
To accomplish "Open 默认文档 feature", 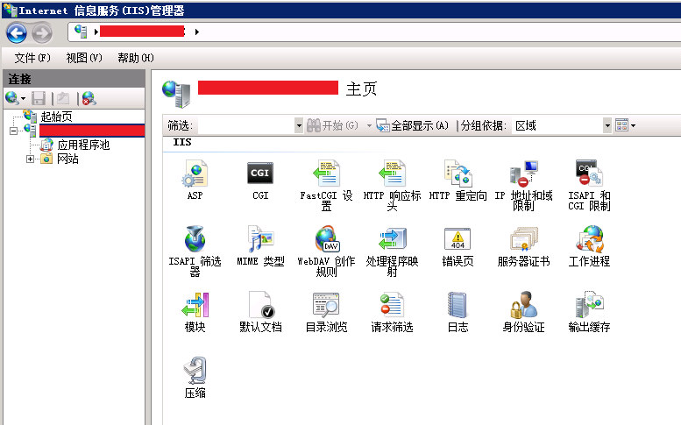I will [x=260, y=306].
